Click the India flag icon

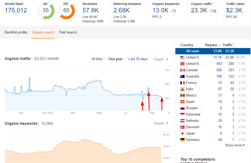pos(182,89)
